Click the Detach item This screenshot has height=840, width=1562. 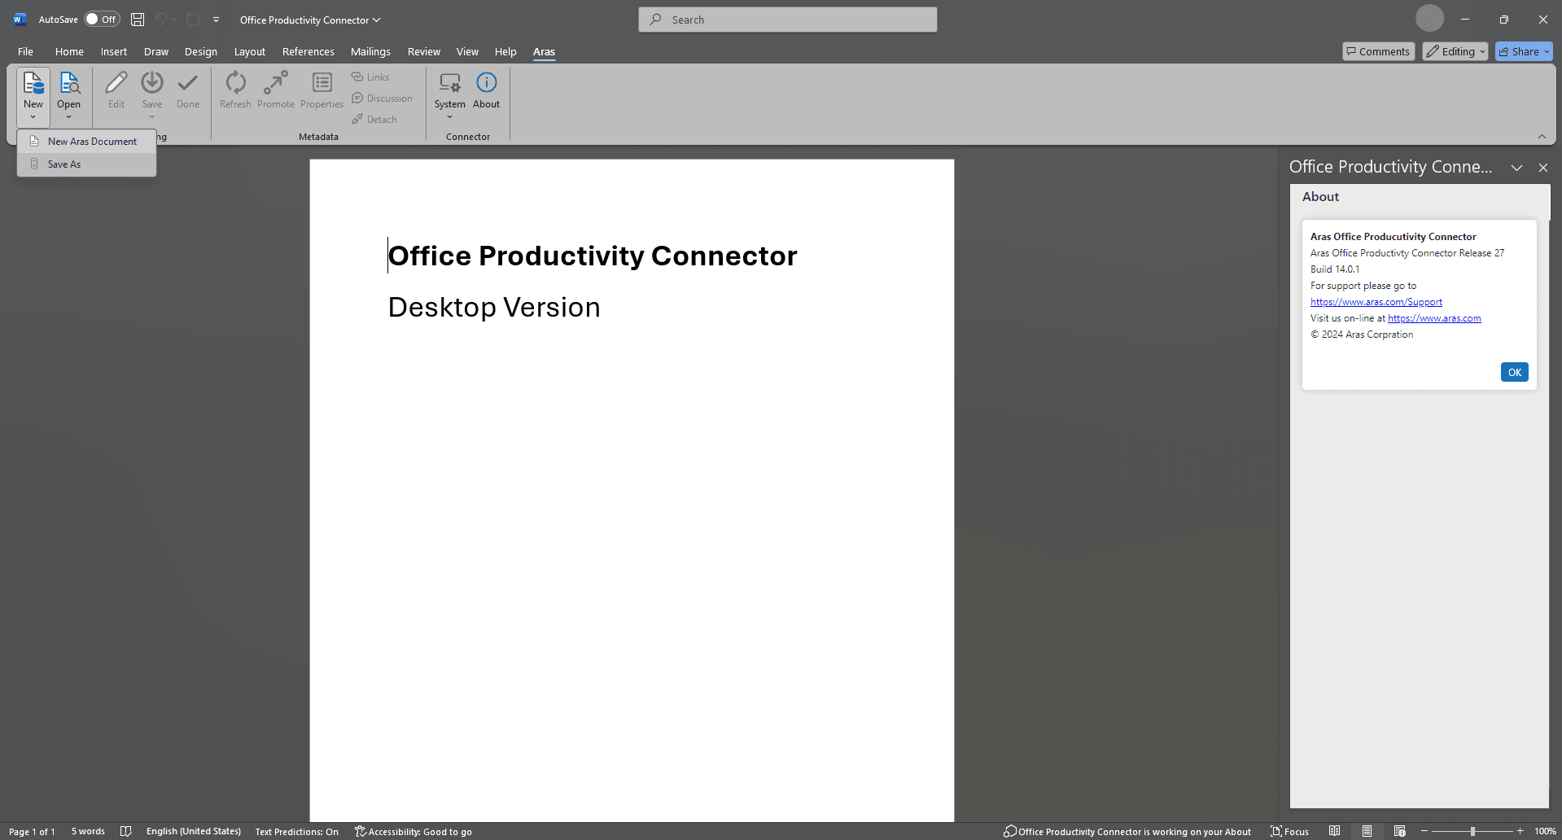tap(375, 120)
